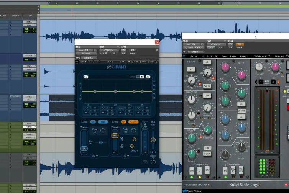Open the key input selector in SSL window
289x193 pixels.
(196, 52)
